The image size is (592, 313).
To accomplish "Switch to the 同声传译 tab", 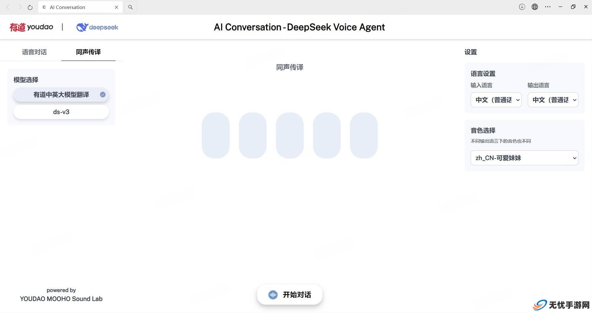I will pyautogui.click(x=88, y=52).
